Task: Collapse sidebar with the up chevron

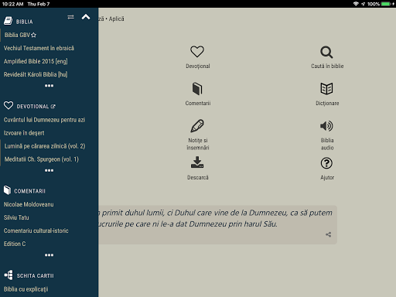Action: point(86,17)
